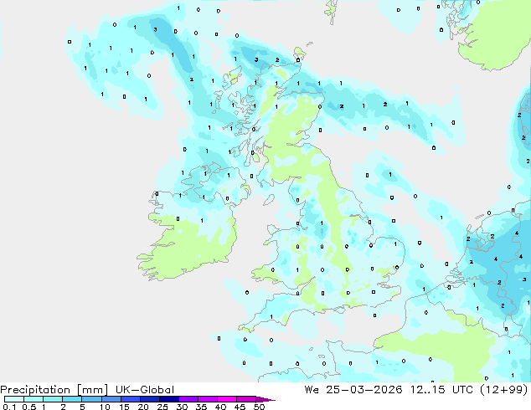Click the 25 to 30 mm legend swatch

tap(168, 399)
